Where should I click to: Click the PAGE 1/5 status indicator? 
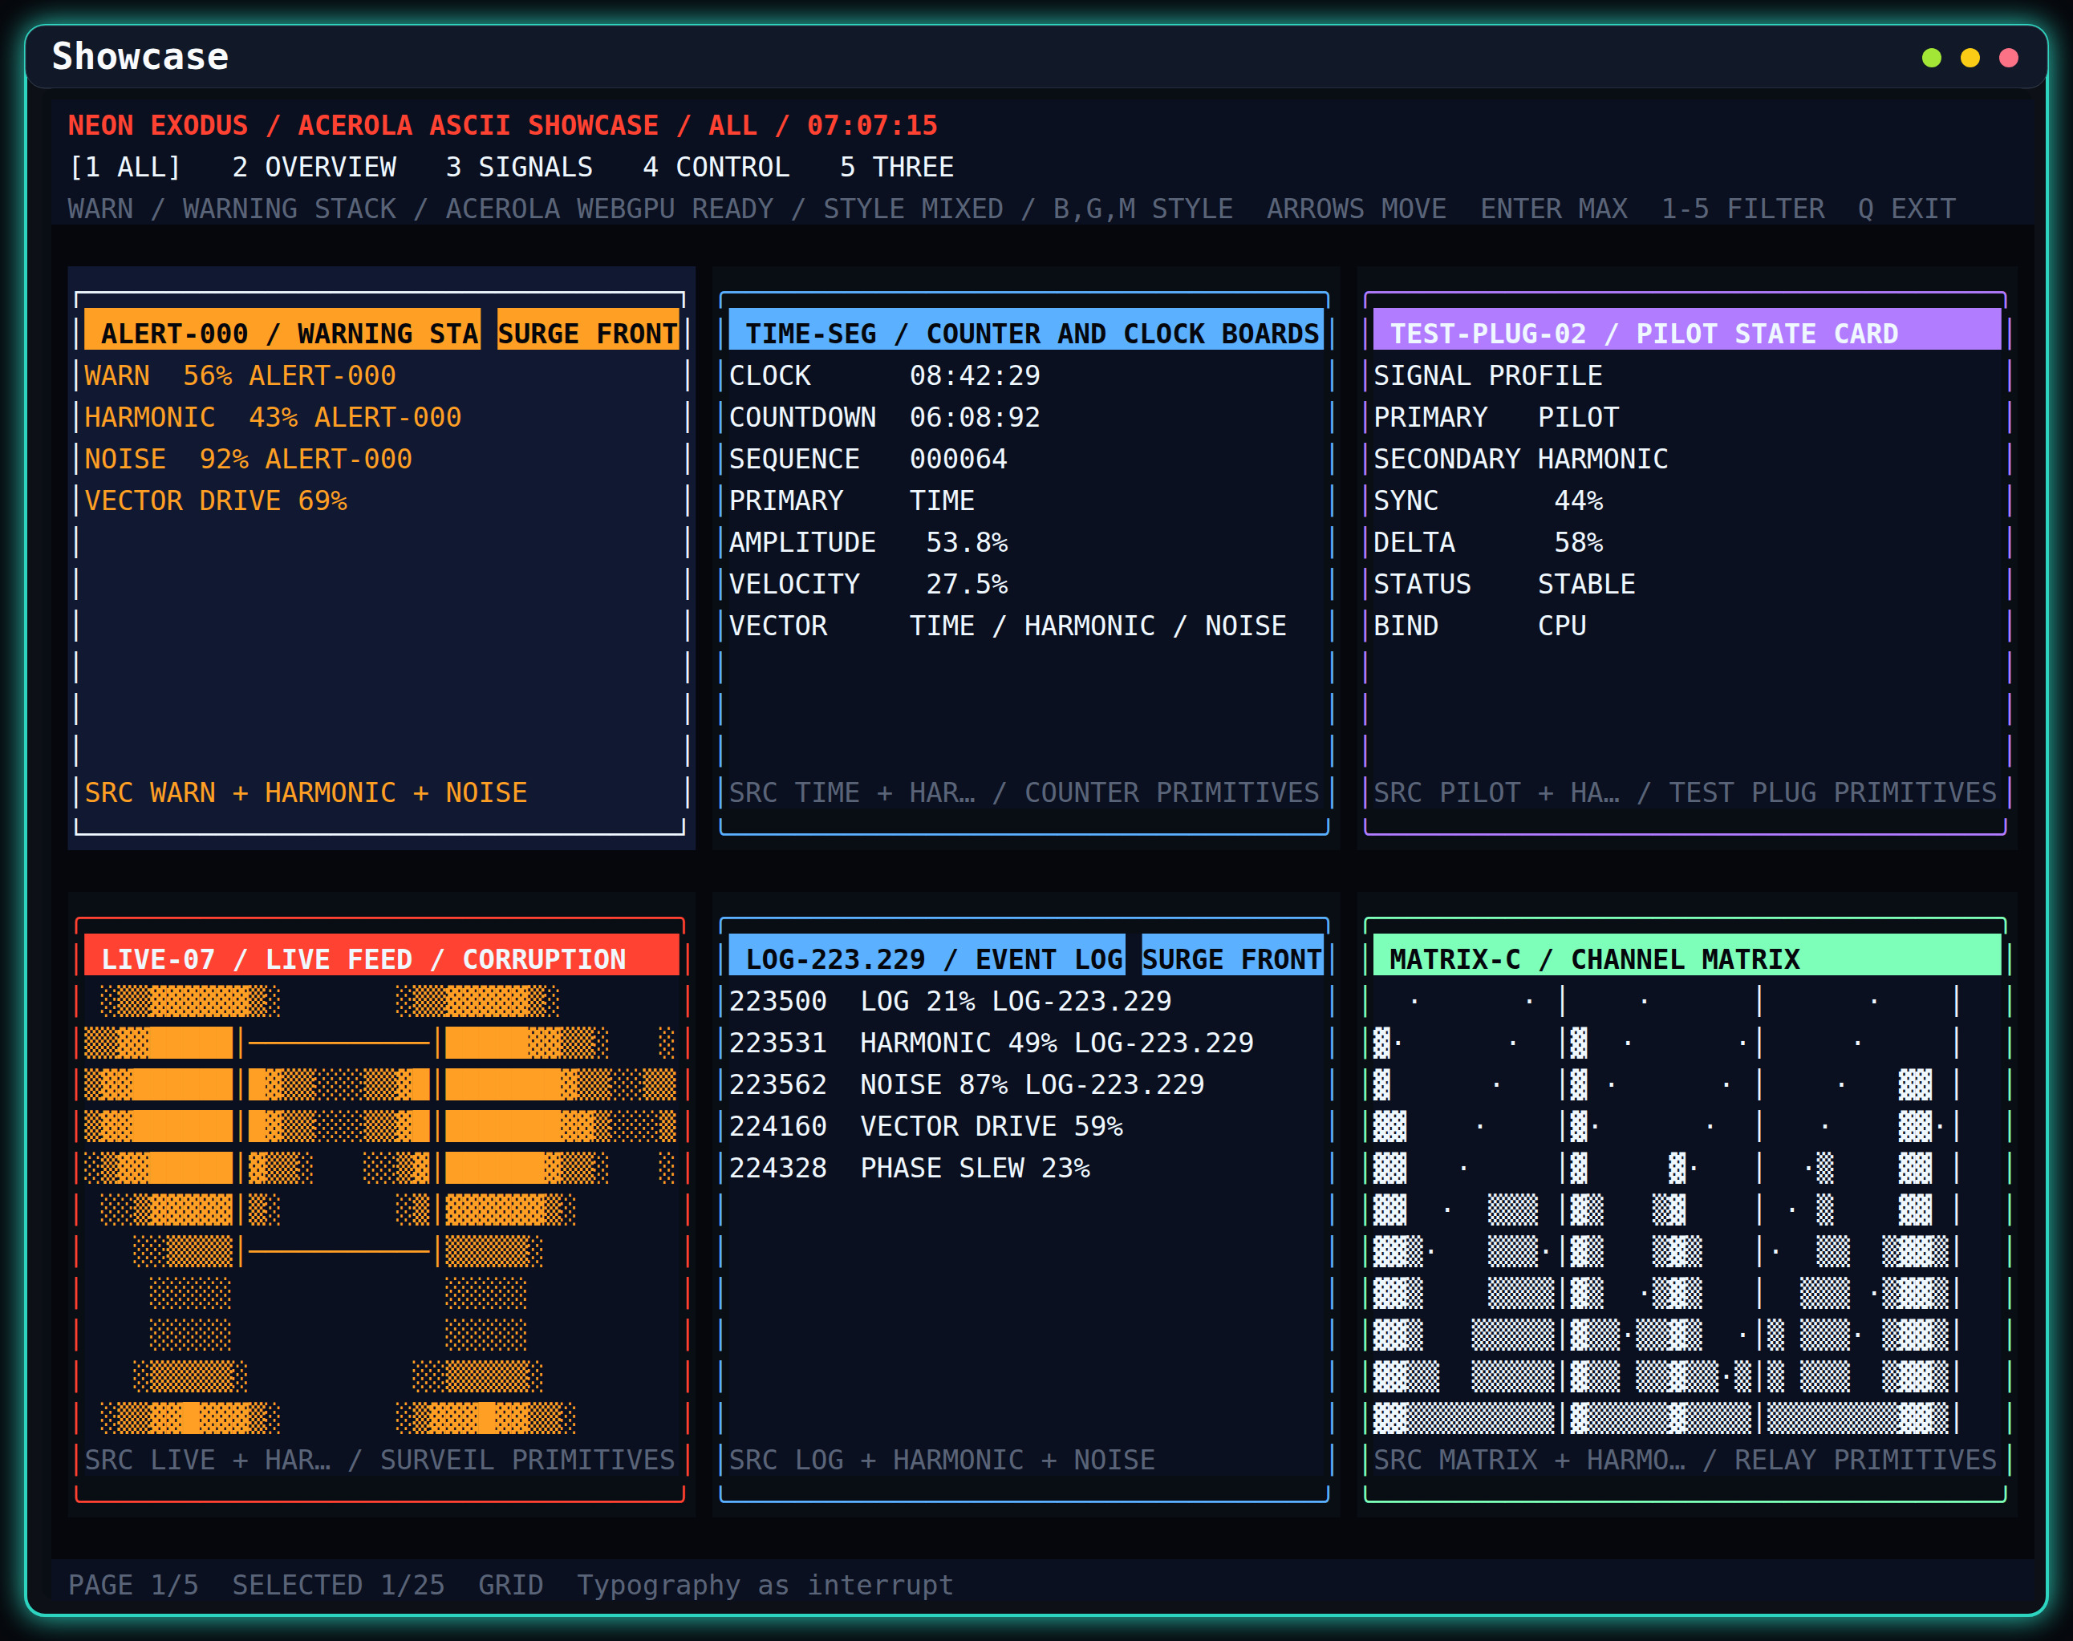134,1584
